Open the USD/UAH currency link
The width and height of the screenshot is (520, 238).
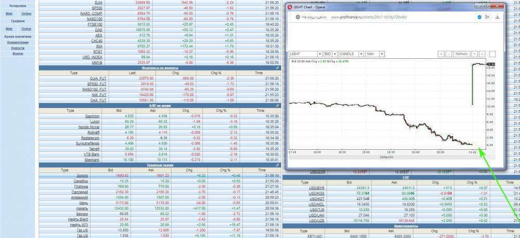tap(316, 215)
